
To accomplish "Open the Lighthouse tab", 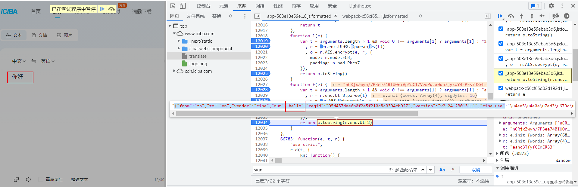I will coord(360,6).
